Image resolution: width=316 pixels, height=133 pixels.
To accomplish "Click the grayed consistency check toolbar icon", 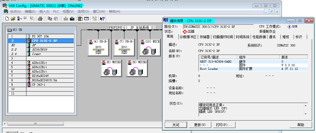I will pos(94,19).
